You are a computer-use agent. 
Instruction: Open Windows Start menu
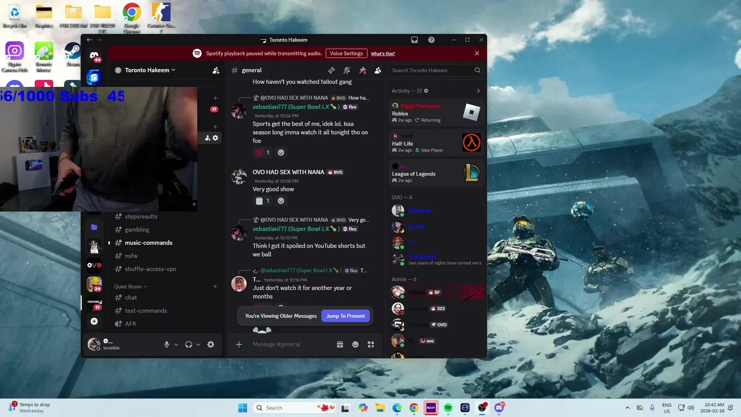[x=243, y=408]
